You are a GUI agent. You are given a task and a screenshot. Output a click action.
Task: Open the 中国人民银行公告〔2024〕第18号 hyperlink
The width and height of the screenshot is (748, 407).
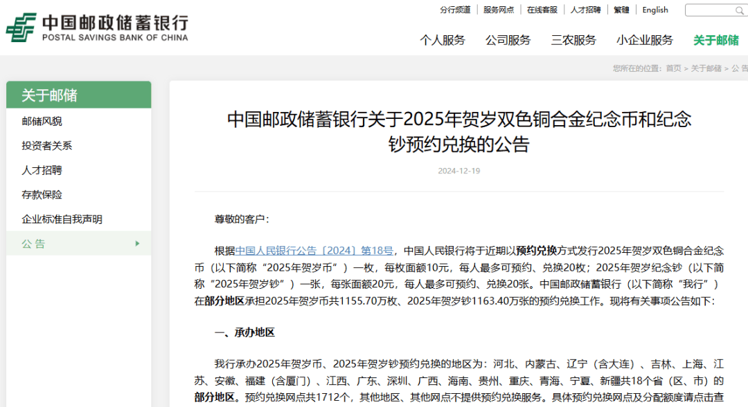[314, 251]
